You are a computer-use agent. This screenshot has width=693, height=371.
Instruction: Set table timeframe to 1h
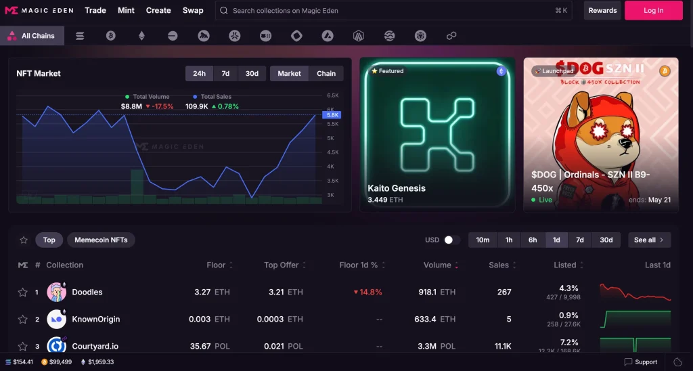click(x=509, y=240)
